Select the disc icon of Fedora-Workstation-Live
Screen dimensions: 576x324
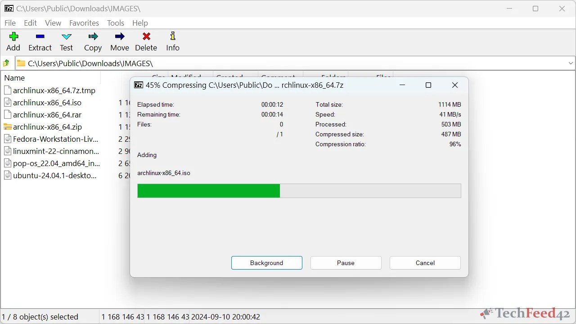[8, 139]
